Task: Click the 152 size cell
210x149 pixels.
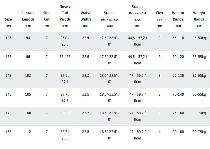Action: pos(8,132)
